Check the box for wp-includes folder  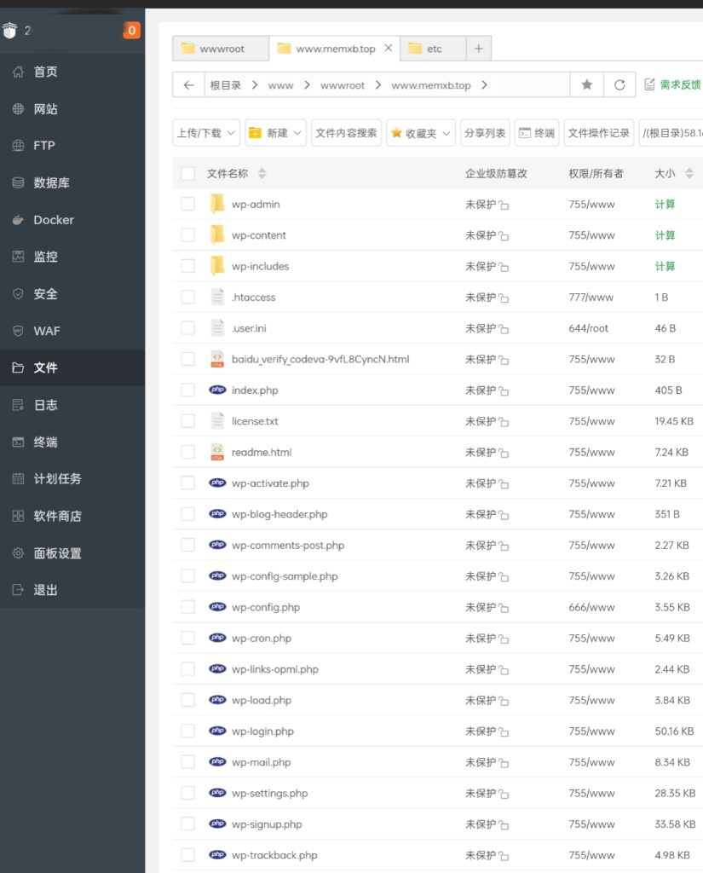188,266
